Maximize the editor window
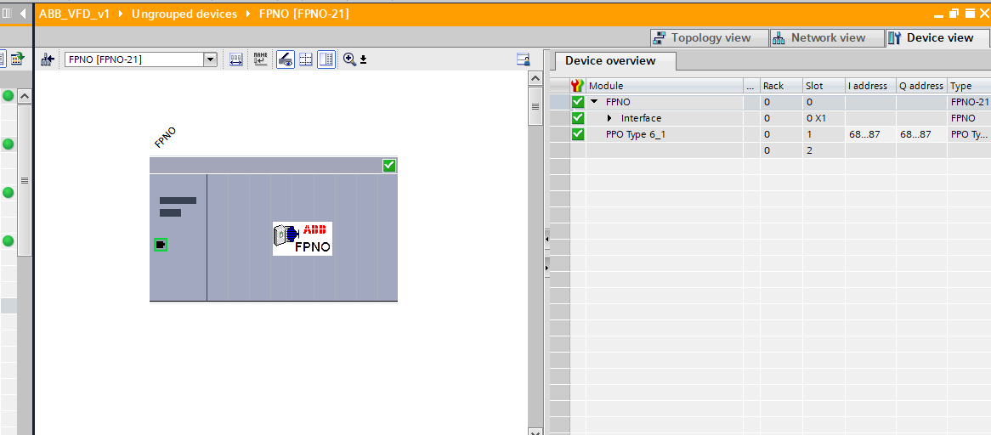 970,14
